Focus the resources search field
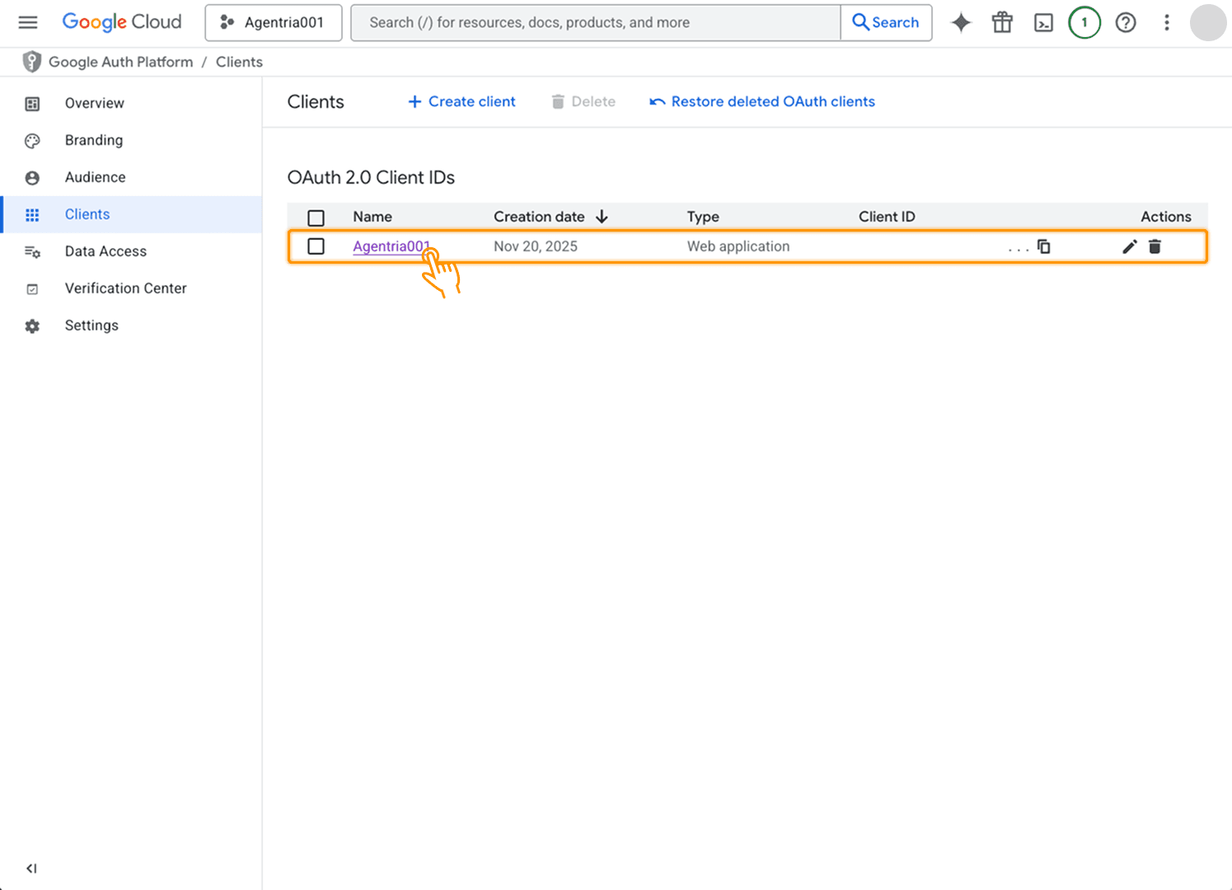This screenshot has width=1232, height=890. point(596,22)
